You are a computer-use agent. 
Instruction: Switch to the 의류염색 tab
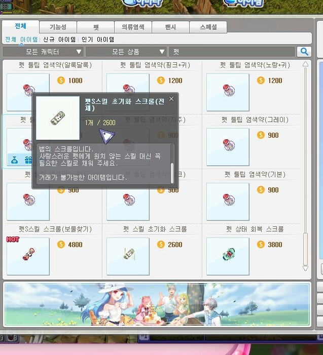(133, 27)
